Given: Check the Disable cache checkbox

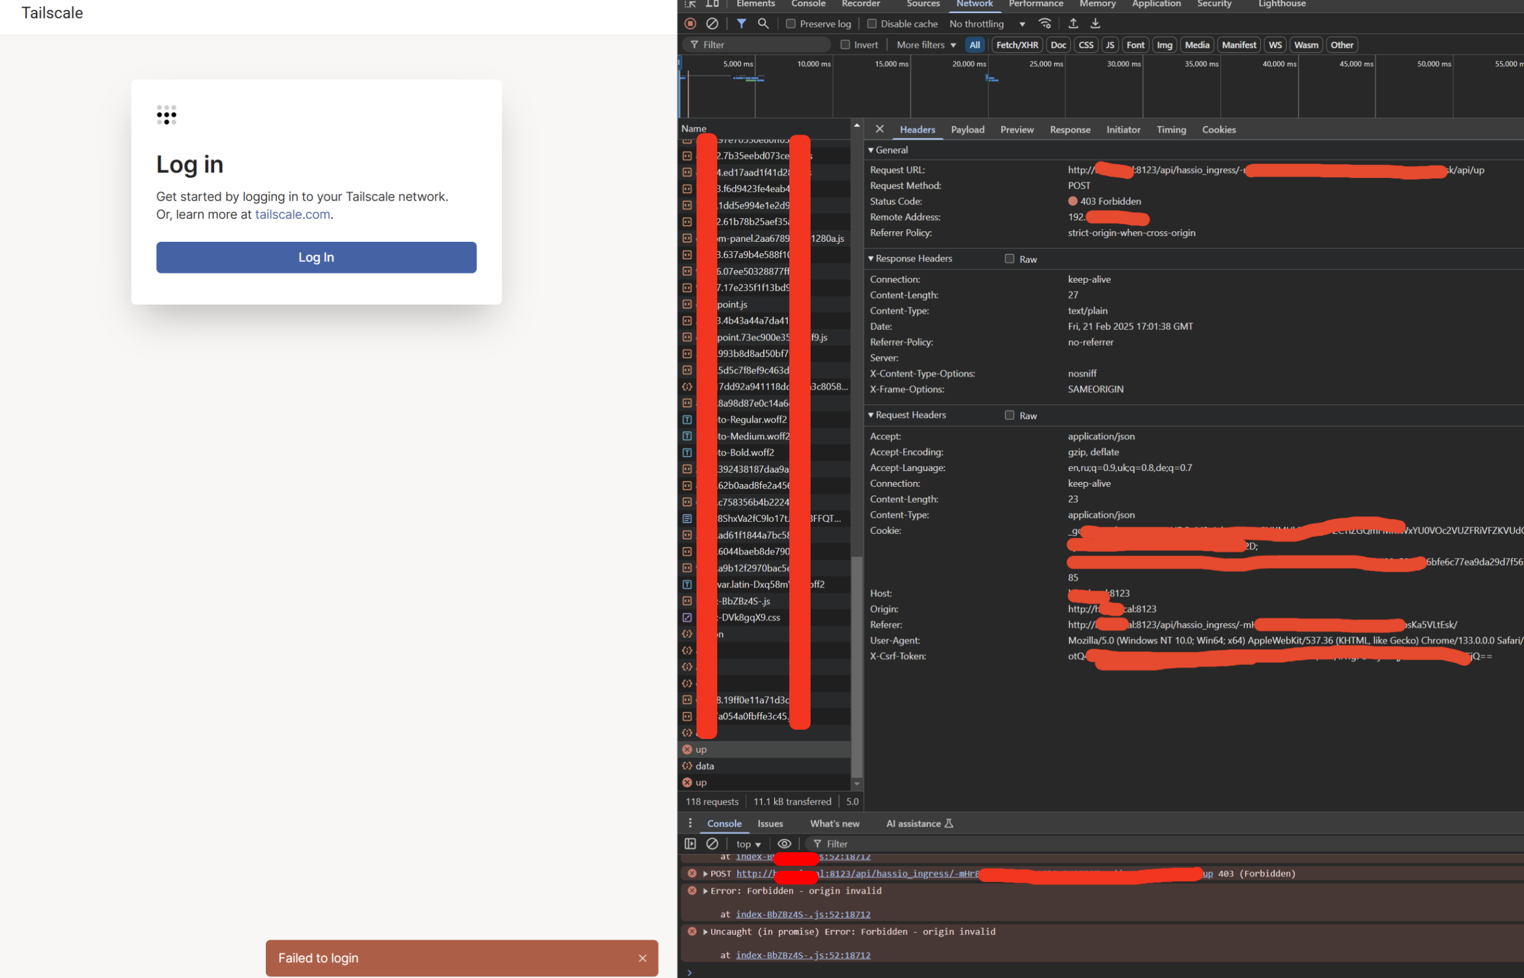Looking at the screenshot, I should (x=872, y=24).
